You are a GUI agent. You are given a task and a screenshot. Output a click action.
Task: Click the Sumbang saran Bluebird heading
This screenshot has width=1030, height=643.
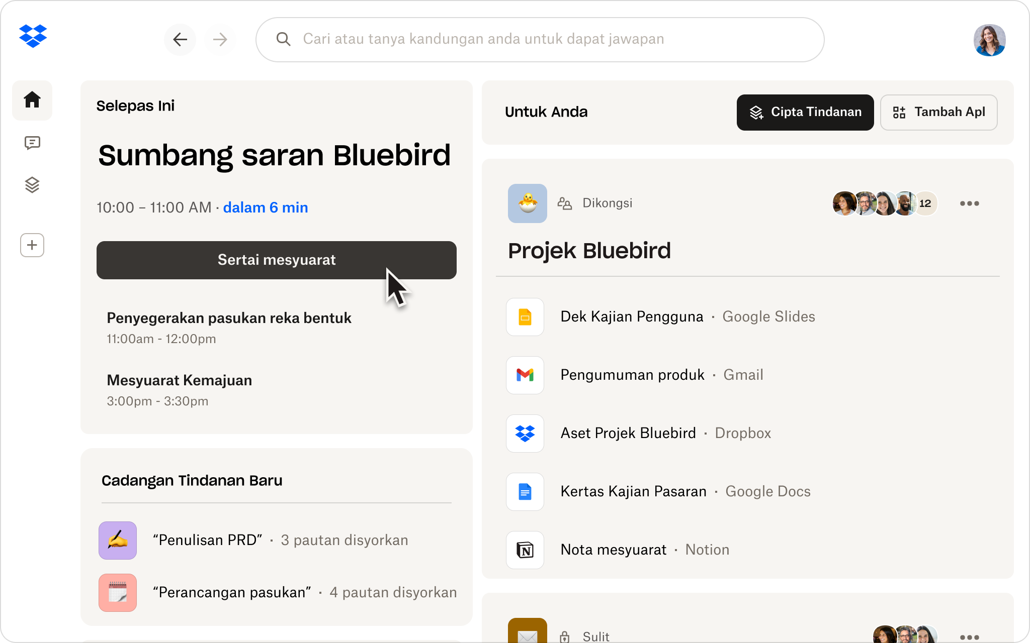coord(275,155)
